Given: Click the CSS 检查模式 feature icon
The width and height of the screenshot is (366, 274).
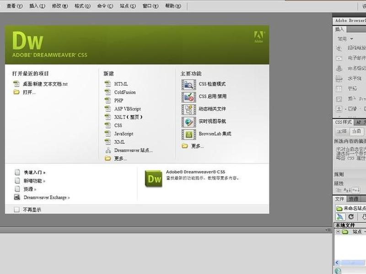Looking at the screenshot, I should point(188,84).
